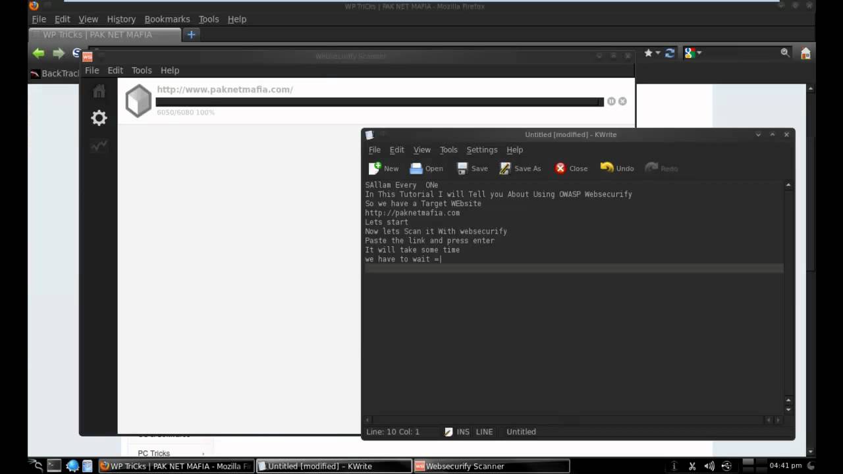843x474 pixels.
Task: Click the New document icon in KWrite
Action: pyautogui.click(x=375, y=168)
